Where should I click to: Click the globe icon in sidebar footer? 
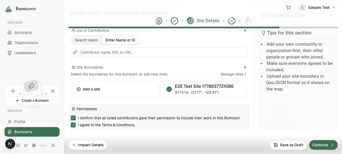pos(34,145)
